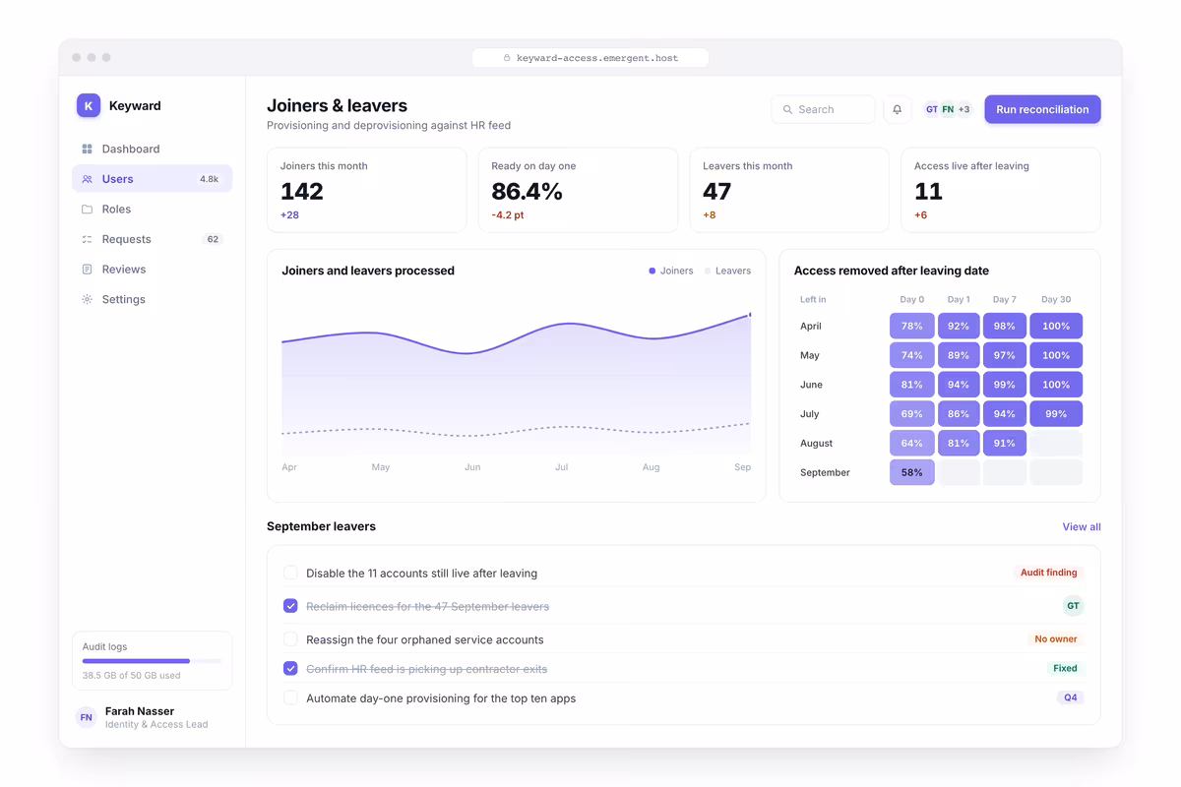Click the '-4.2 pt' change value
Image resolution: width=1181 pixels, height=787 pixels.
point(508,214)
